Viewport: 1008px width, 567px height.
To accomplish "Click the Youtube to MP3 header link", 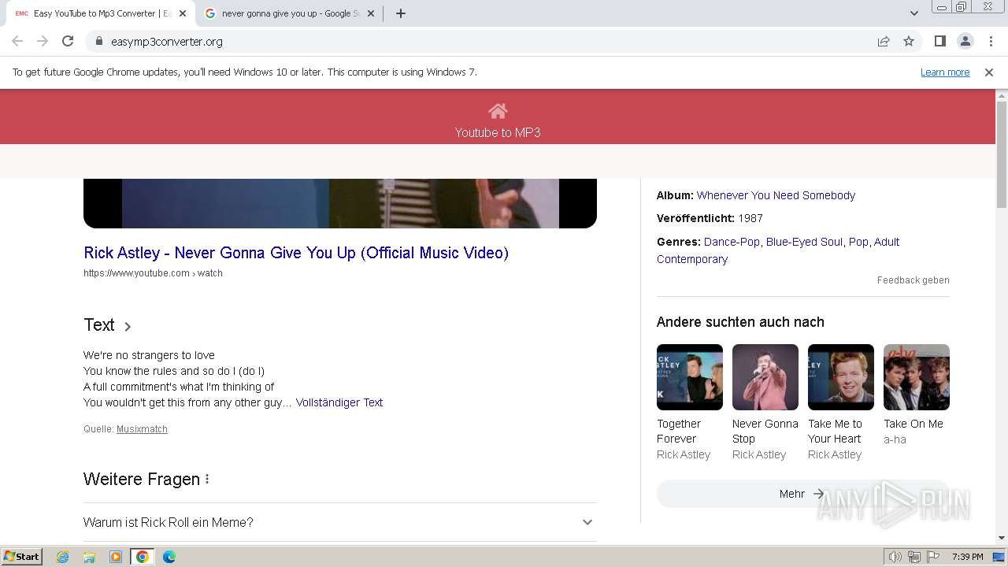I will click(498, 132).
